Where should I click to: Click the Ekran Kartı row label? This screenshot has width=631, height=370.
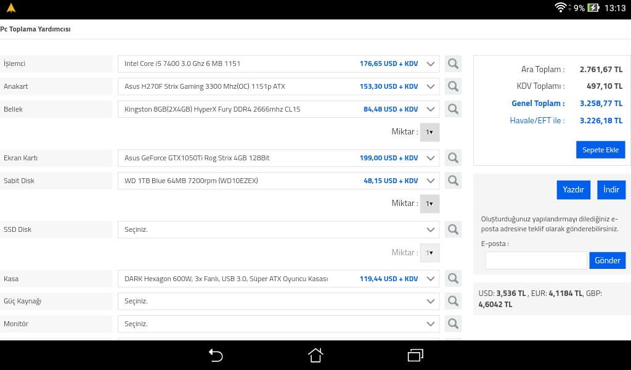[x=20, y=158]
